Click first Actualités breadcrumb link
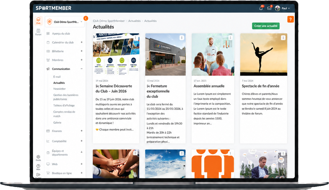 click(x=134, y=21)
